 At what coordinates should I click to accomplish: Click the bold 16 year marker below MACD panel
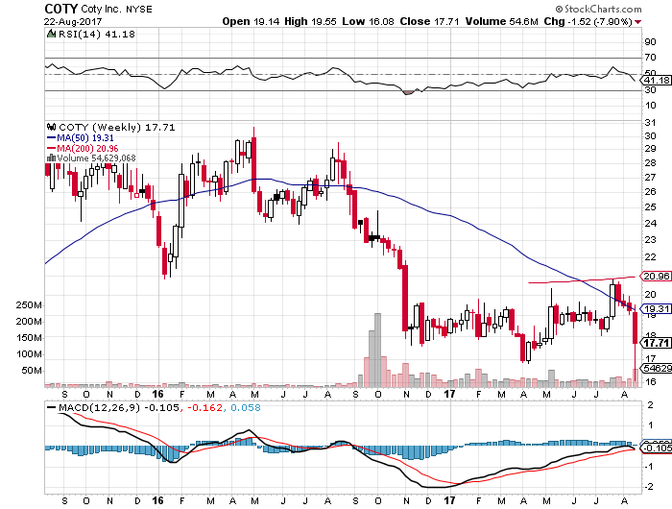[156, 499]
